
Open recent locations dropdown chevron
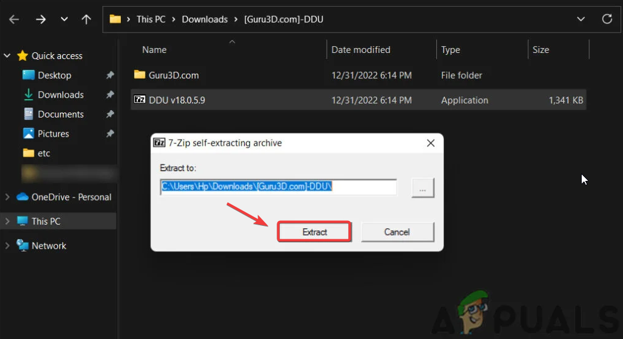[x=64, y=19]
